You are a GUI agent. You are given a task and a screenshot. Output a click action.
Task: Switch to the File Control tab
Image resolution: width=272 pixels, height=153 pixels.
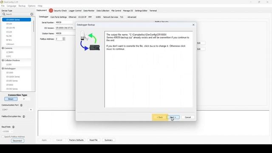[116, 11]
